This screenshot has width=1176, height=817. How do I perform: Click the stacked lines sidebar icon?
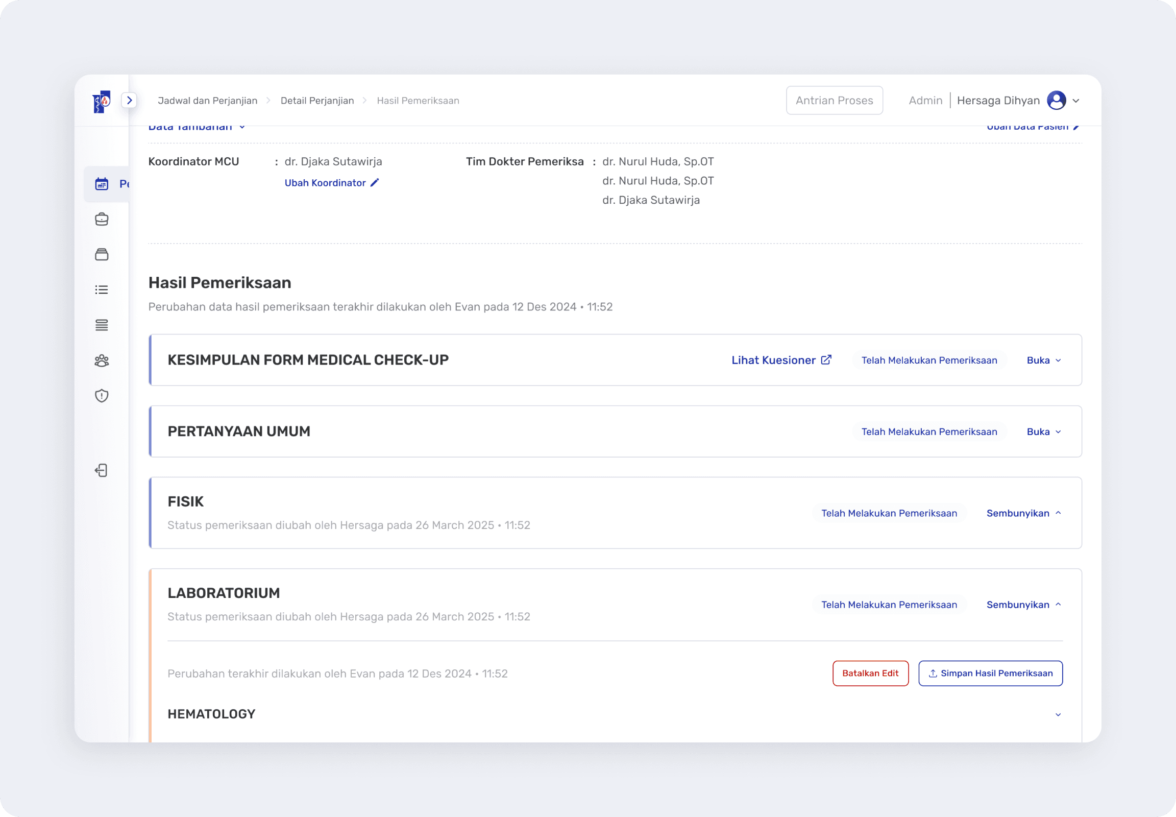tap(102, 325)
